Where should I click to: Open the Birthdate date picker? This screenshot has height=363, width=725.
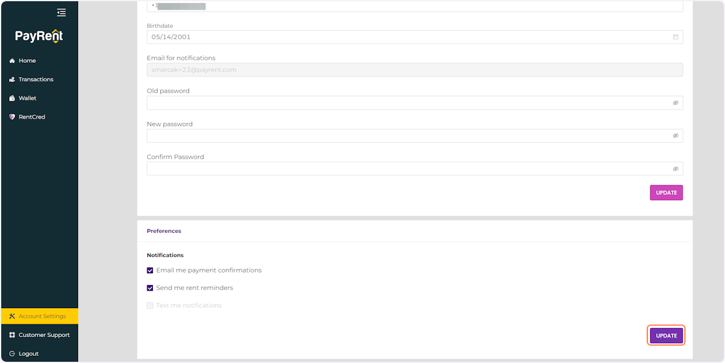point(675,37)
